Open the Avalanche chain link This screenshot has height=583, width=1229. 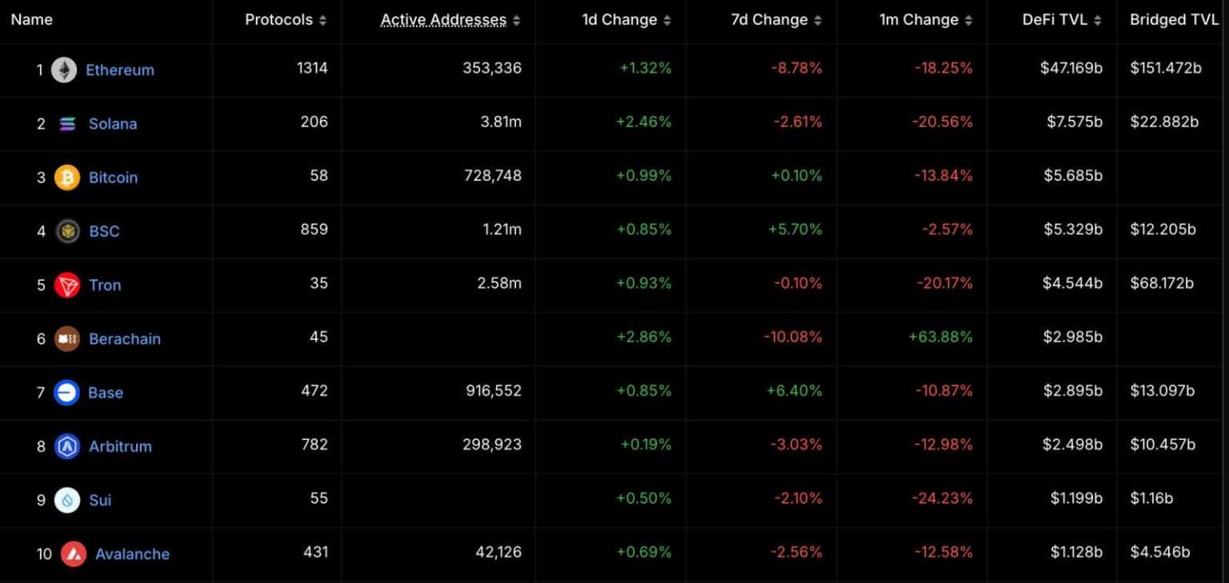coord(132,553)
